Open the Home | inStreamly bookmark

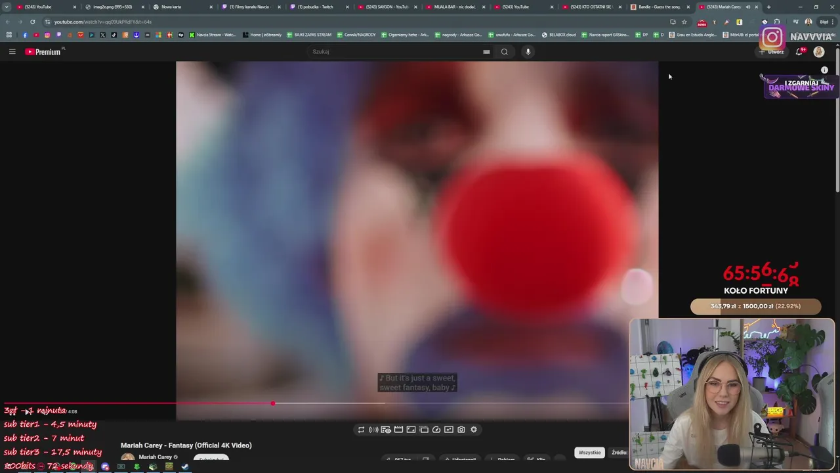(262, 35)
